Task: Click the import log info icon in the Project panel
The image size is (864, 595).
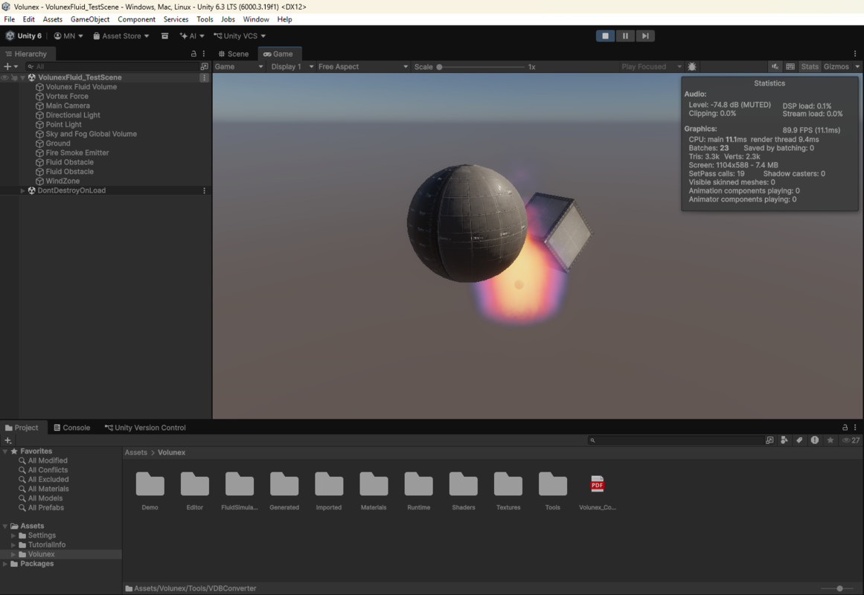Action: (814, 440)
